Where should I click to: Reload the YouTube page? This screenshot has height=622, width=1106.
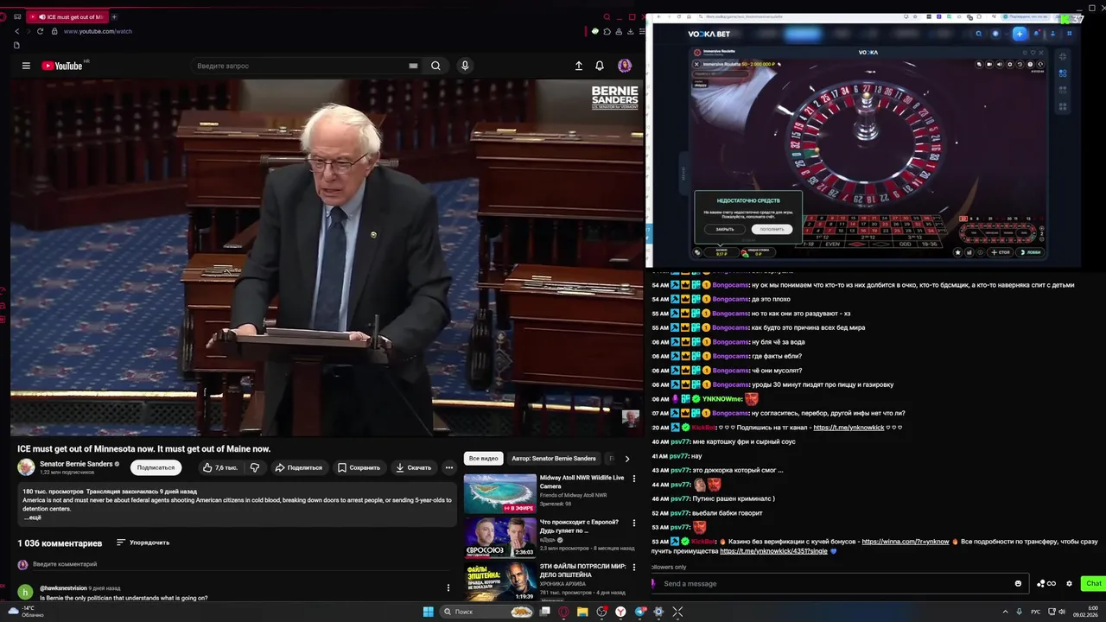(40, 31)
